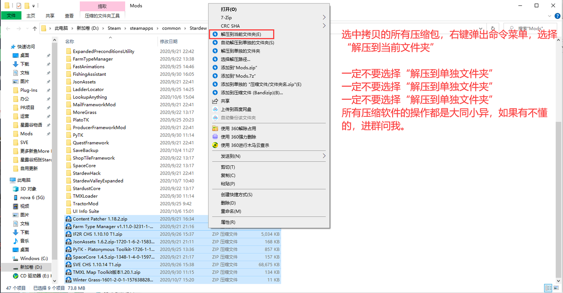Open the 查看 ribbon tab
This screenshot has height=293, width=563.
[69, 16]
